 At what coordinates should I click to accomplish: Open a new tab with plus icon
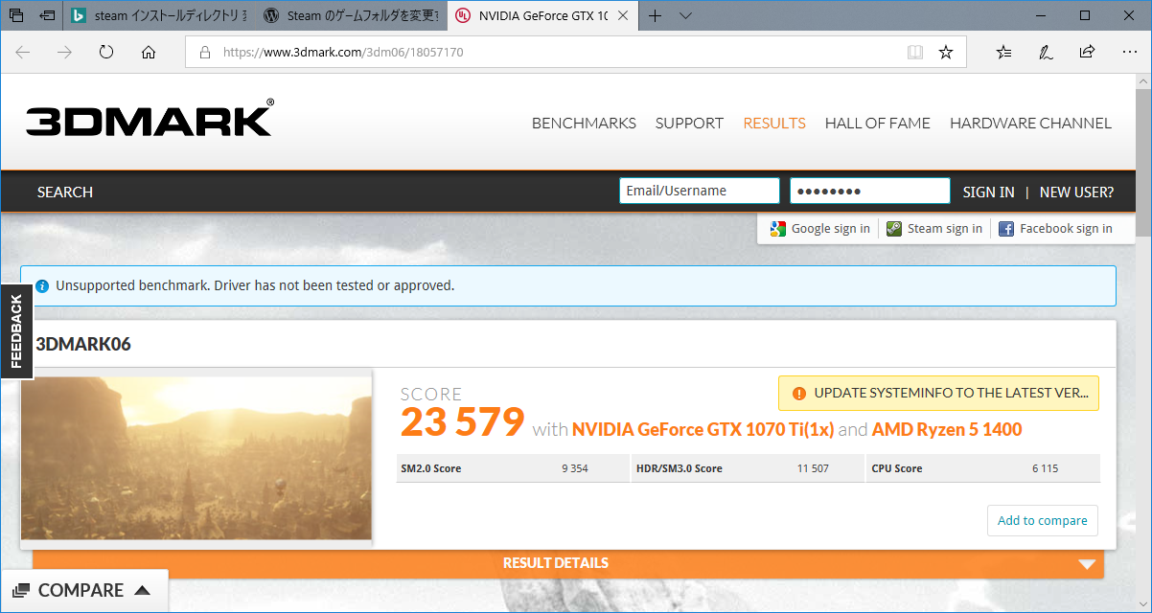click(656, 15)
